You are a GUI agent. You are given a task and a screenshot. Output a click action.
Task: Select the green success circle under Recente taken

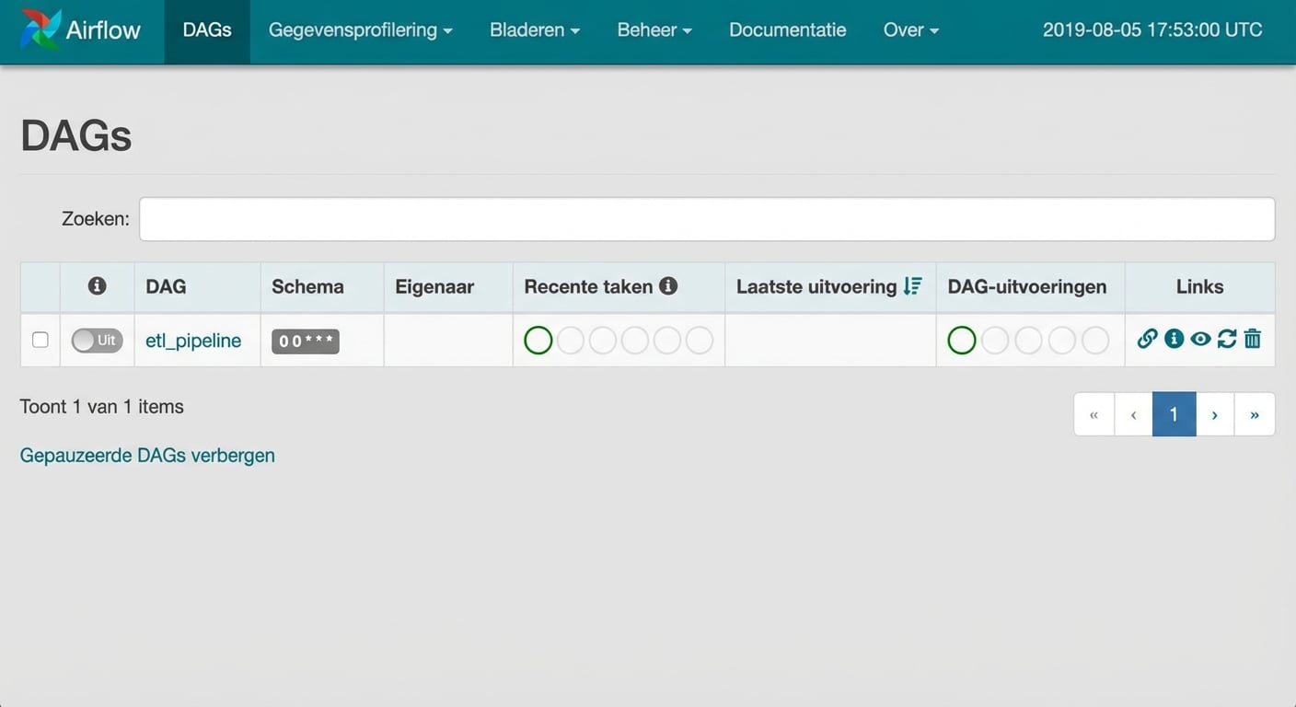point(538,340)
